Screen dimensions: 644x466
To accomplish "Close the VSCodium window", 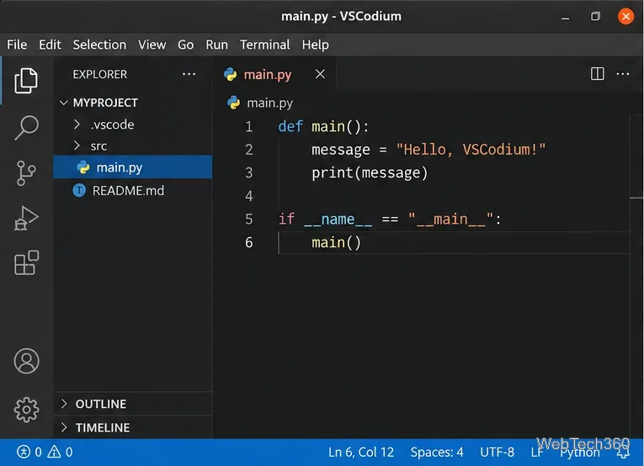I will (625, 17).
